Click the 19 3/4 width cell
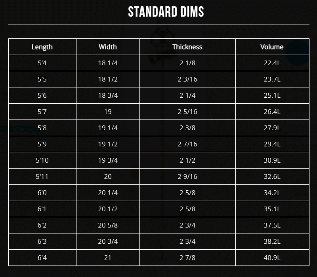Viewport: 317px width, 277px height. coord(108,160)
